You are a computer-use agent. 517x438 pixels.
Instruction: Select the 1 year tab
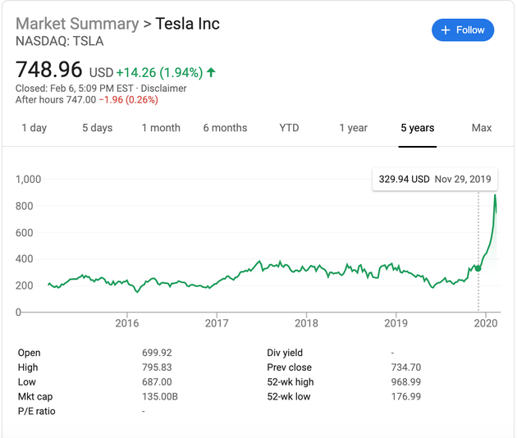[353, 128]
